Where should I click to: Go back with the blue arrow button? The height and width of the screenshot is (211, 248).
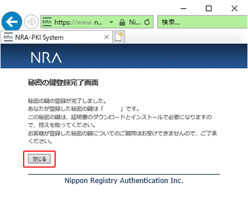pyautogui.click(x=12, y=21)
